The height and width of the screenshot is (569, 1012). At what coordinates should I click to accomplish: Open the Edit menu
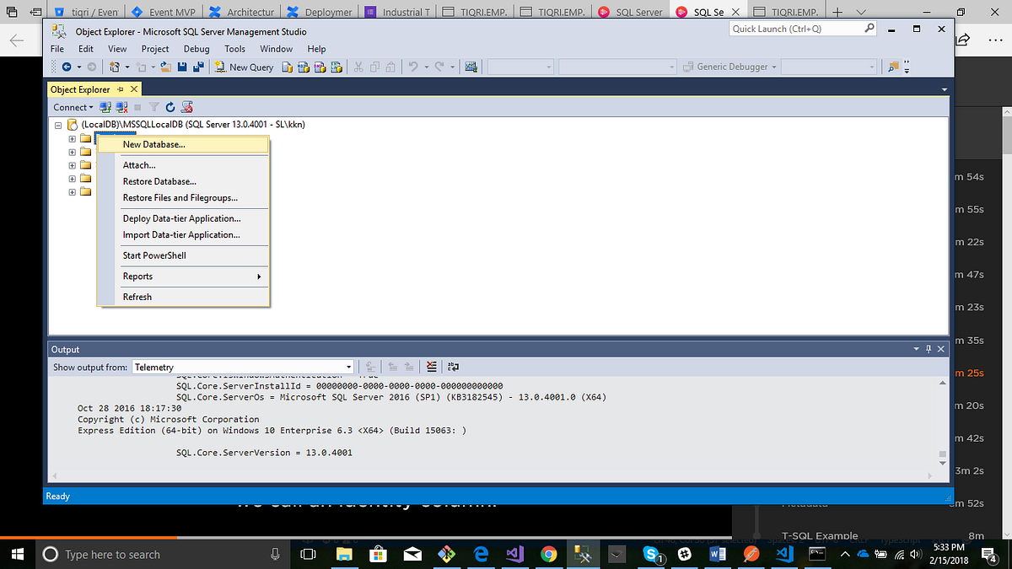[88, 49]
